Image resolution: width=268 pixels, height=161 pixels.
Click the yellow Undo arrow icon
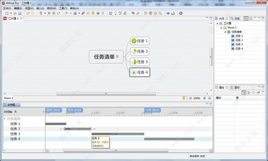click(x=28, y=13)
